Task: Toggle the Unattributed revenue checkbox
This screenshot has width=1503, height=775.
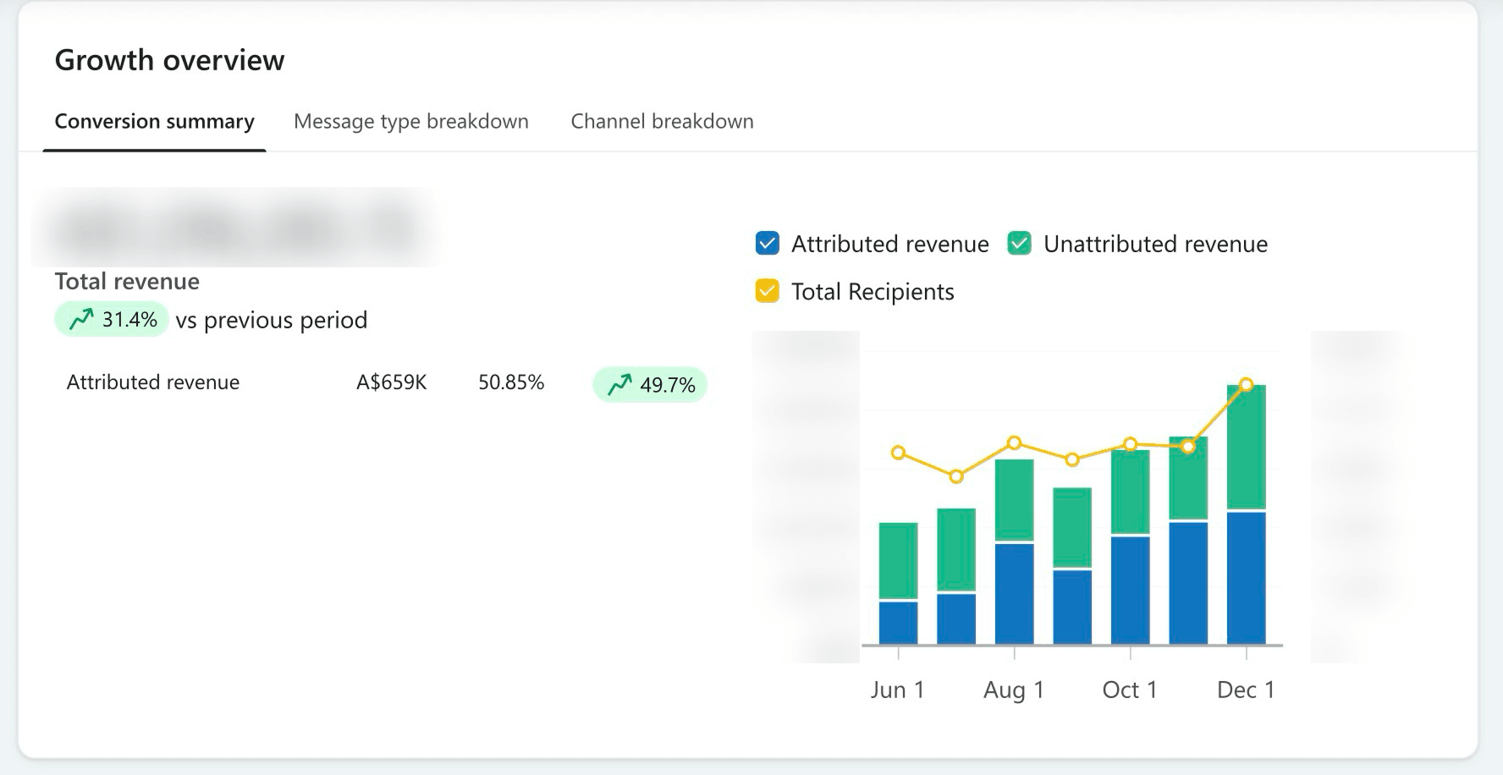Action: [1019, 244]
